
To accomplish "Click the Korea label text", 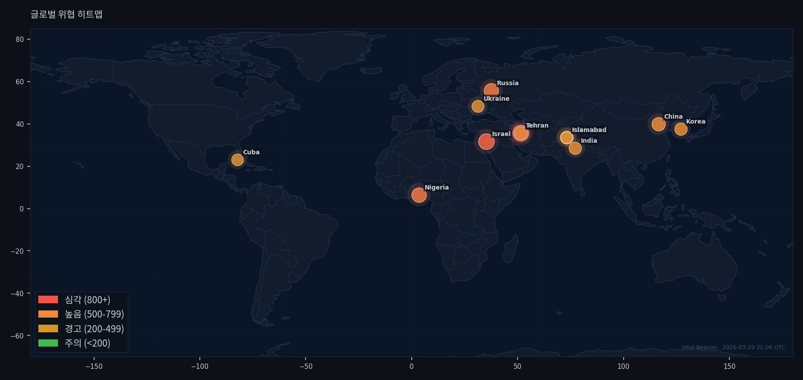I will pyautogui.click(x=695, y=121).
